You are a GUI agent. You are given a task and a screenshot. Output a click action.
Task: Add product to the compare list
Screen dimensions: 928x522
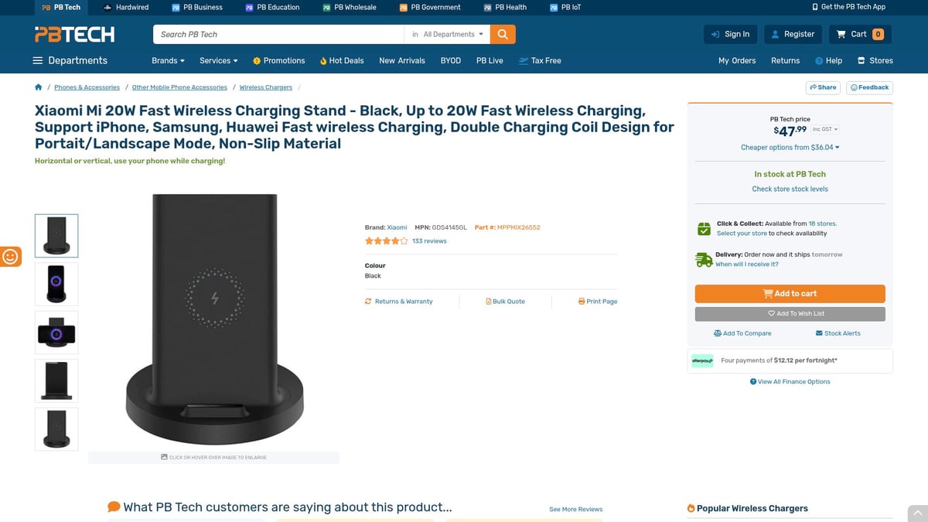click(742, 333)
